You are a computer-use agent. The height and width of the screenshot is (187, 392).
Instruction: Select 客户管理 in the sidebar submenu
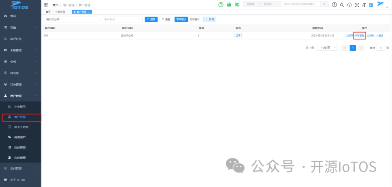(x=20, y=117)
